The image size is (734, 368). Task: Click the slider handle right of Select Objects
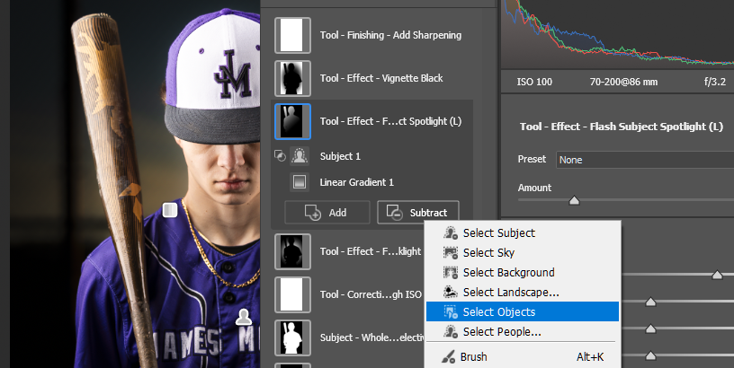point(650,302)
